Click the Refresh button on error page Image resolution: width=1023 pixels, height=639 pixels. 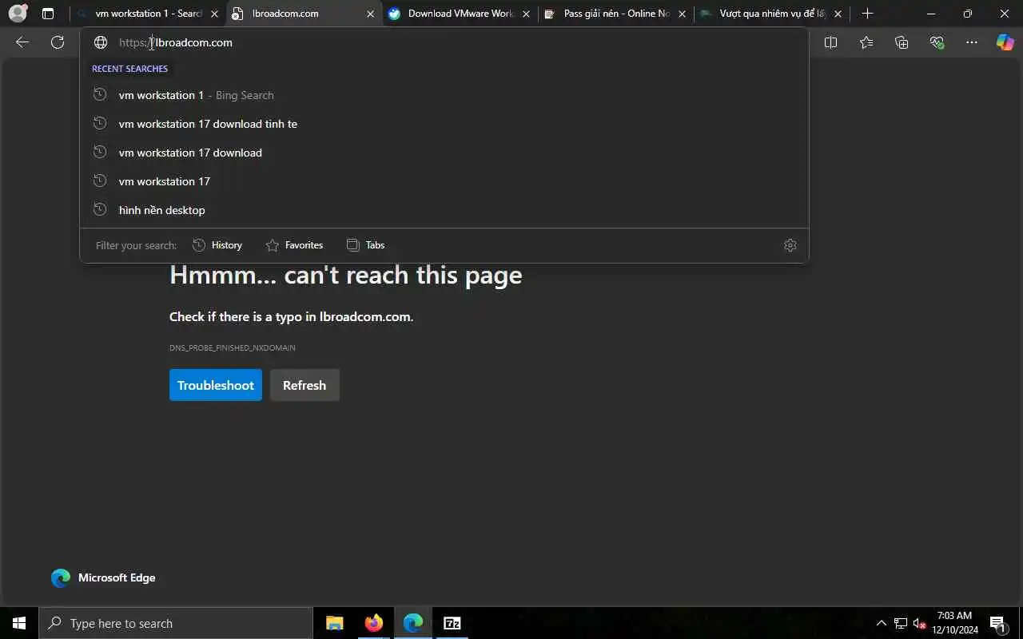(x=305, y=385)
